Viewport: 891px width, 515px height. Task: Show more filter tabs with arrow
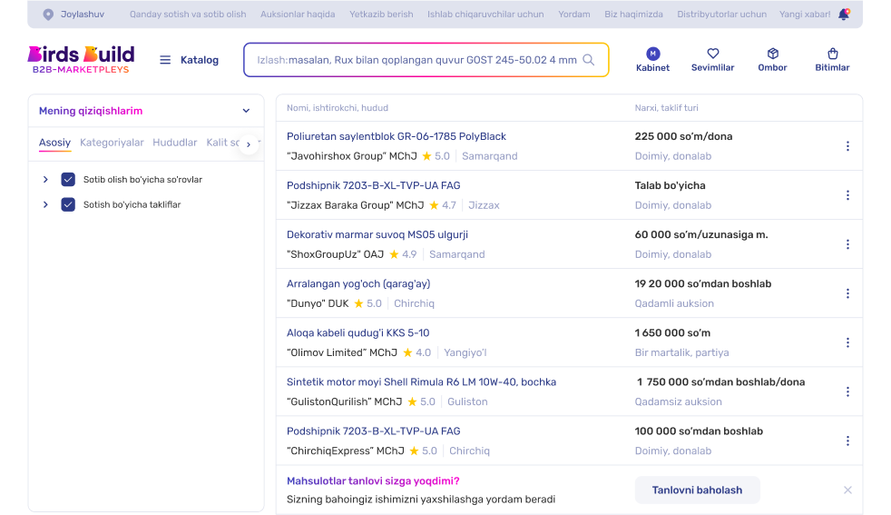tap(249, 144)
